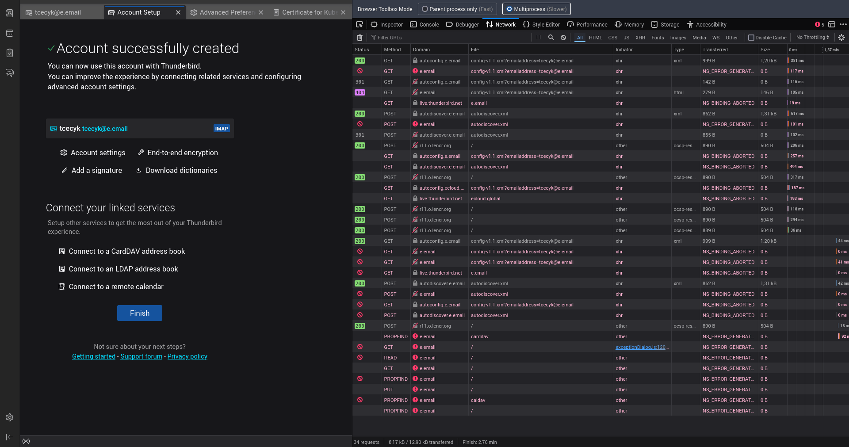Close the Account Setup tab
The image size is (849, 447).
(x=178, y=12)
